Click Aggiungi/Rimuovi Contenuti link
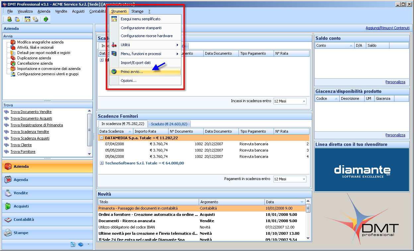 (x=387, y=28)
